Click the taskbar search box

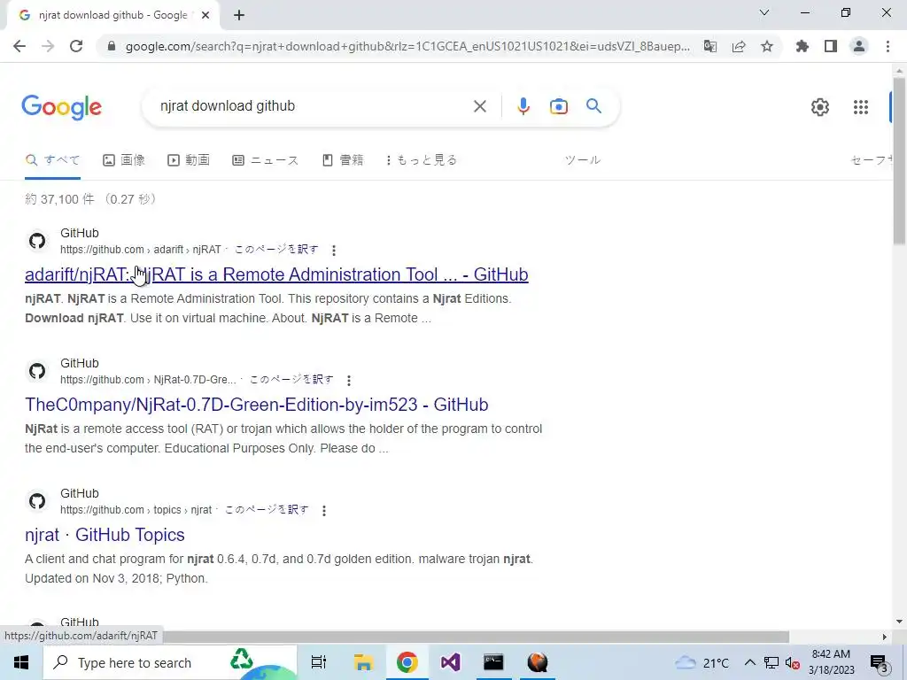tap(170, 662)
